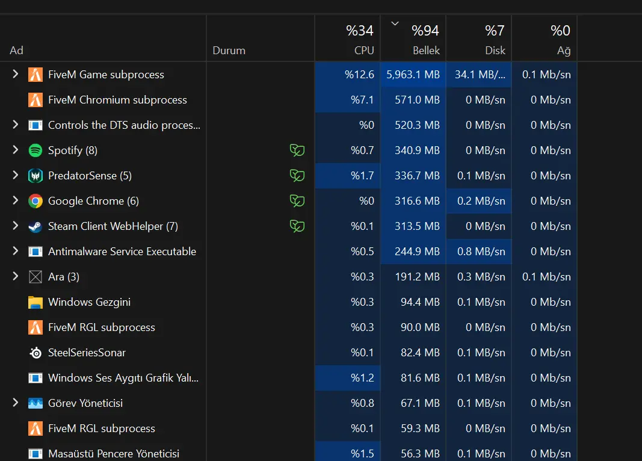The image size is (642, 461).
Task: Click the FiveM RGL subprocess 90.0 MB icon
Action: (x=35, y=327)
